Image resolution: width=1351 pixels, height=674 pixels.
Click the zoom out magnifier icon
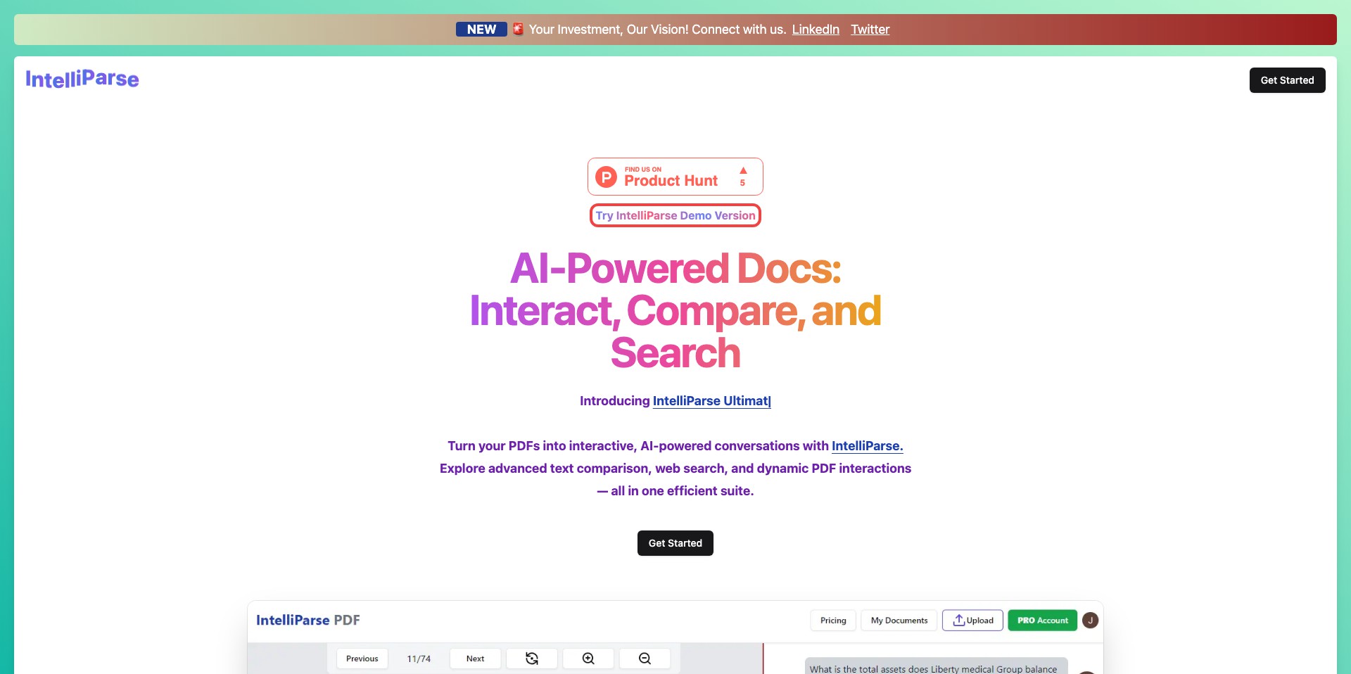645,659
